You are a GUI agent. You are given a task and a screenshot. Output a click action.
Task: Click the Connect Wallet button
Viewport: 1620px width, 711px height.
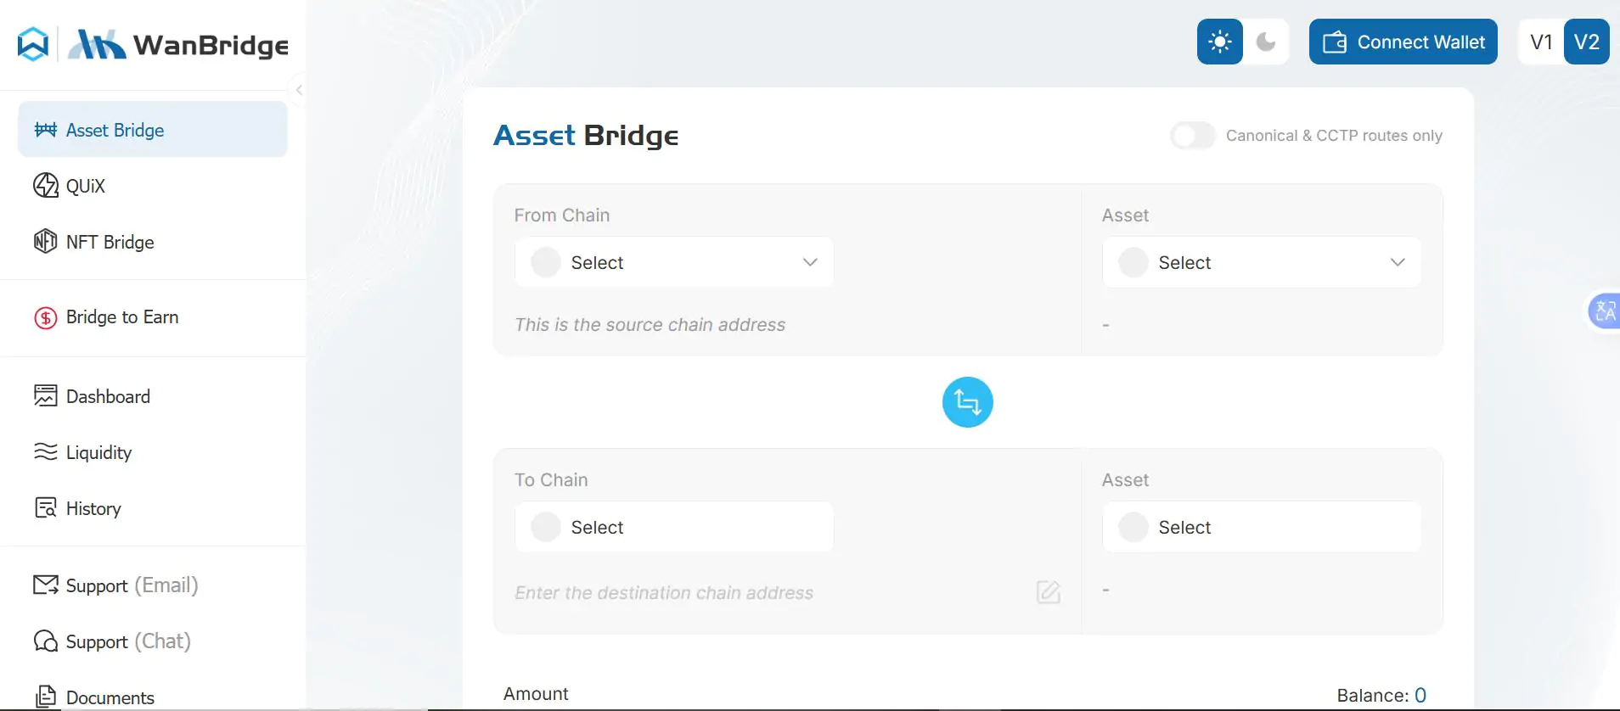[x=1402, y=42]
